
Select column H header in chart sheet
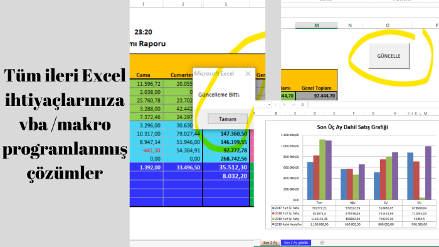point(394,113)
